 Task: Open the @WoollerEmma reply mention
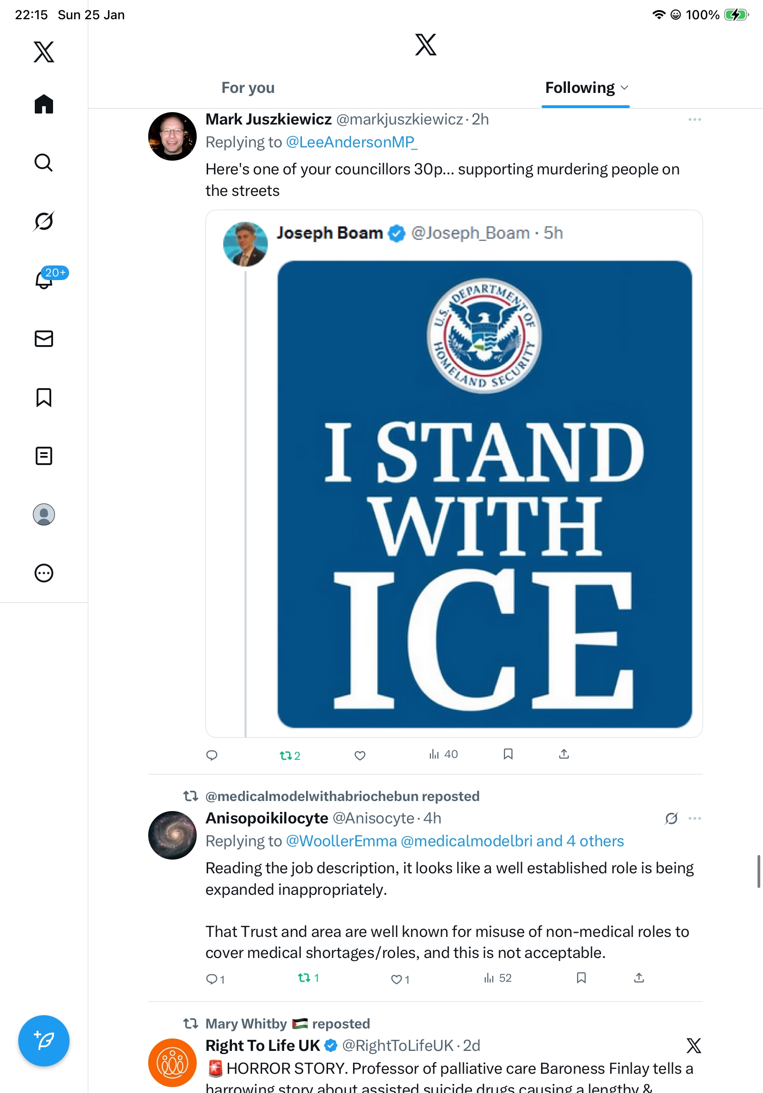pos(341,841)
